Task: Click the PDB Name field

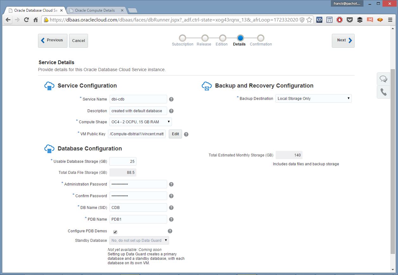Action: click(x=138, y=219)
